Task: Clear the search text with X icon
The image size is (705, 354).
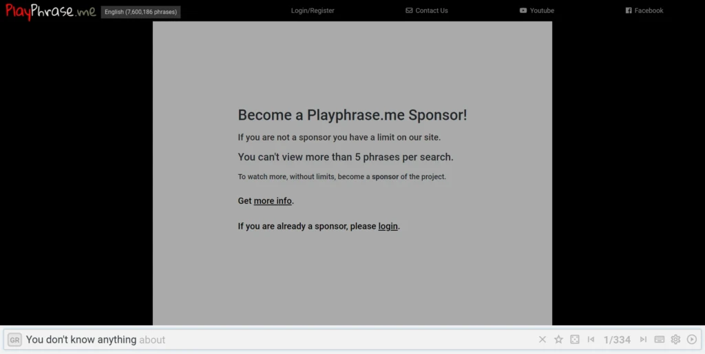Action: 543,340
